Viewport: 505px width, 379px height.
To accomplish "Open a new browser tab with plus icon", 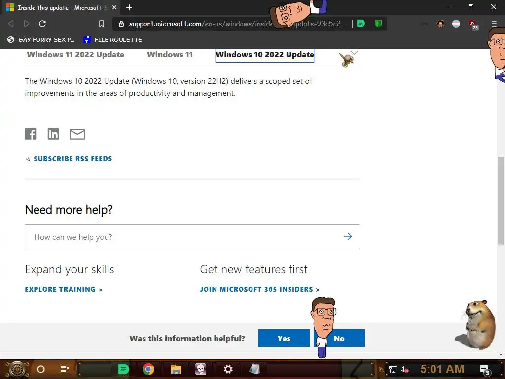I will click(x=129, y=7).
